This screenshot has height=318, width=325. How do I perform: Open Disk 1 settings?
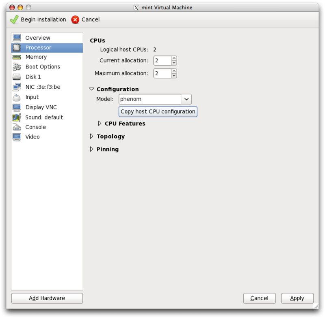(47, 77)
